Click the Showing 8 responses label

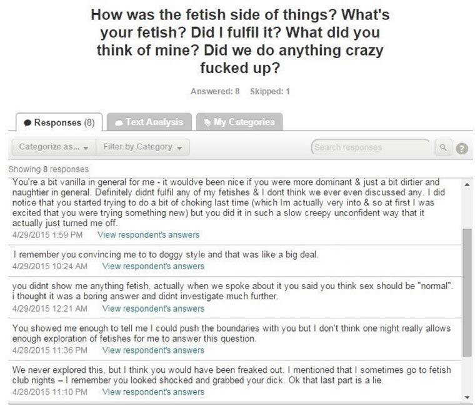point(49,169)
